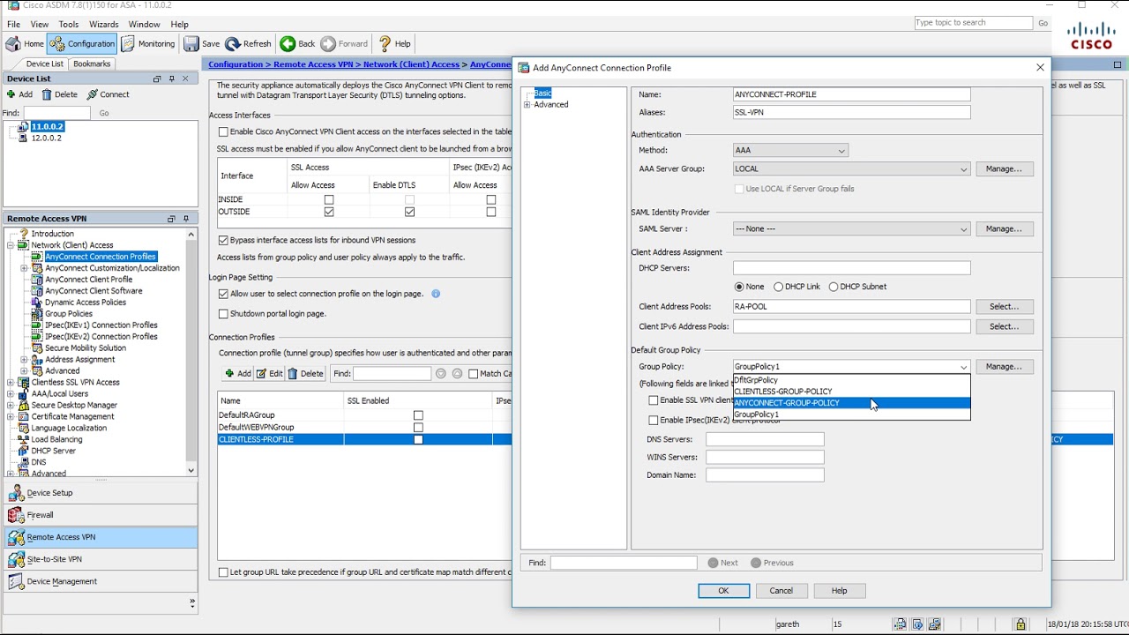Toggle Enable Cisco AnyConnect VPN Client access

223,131
